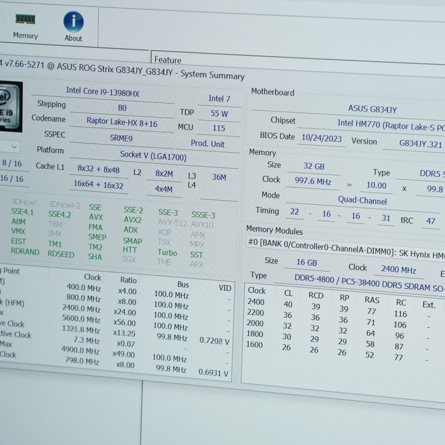Select BIOS version G834JY.321
Screen dimensions: 445x445
tap(420, 144)
